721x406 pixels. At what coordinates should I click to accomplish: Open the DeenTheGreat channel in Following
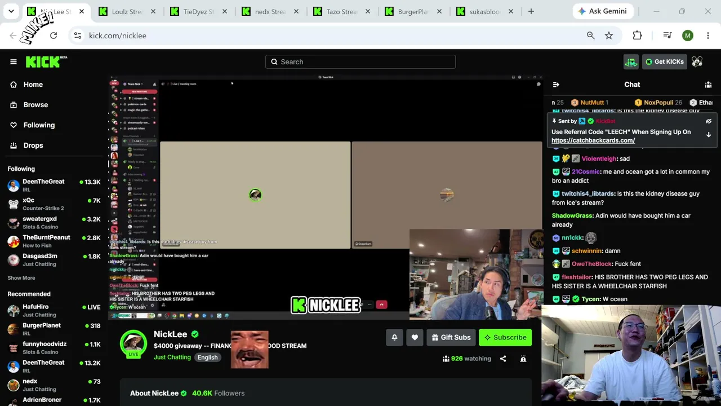[x=54, y=185]
